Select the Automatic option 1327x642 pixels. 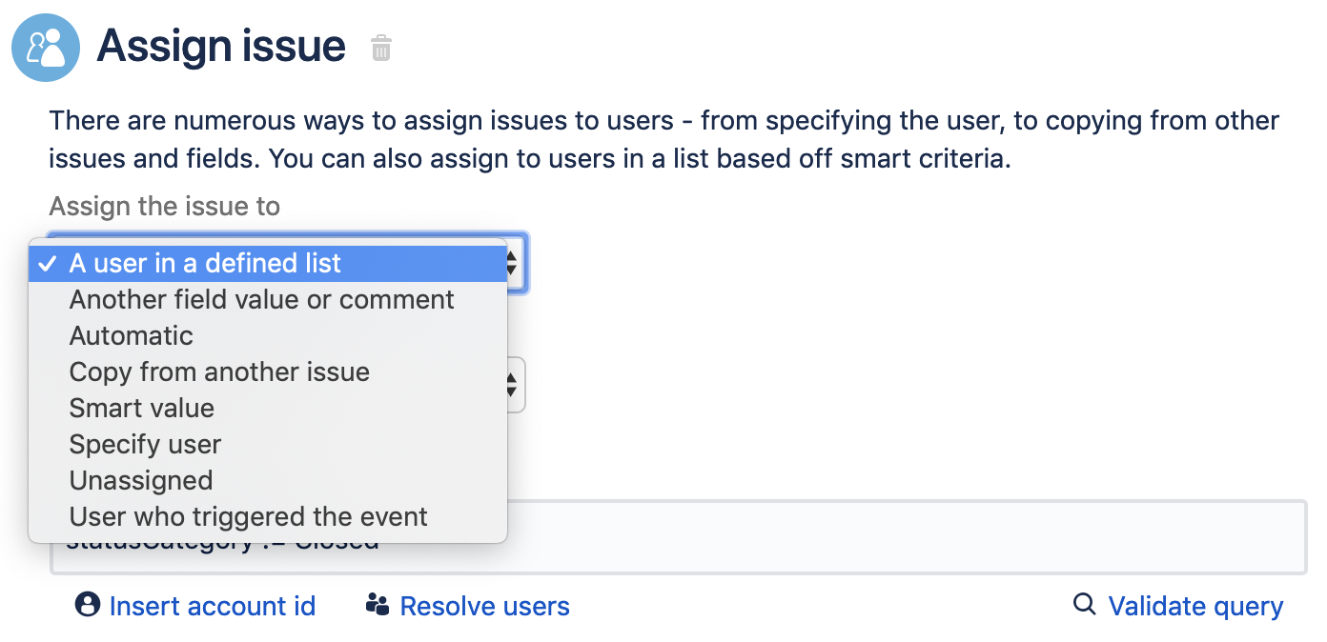point(131,336)
